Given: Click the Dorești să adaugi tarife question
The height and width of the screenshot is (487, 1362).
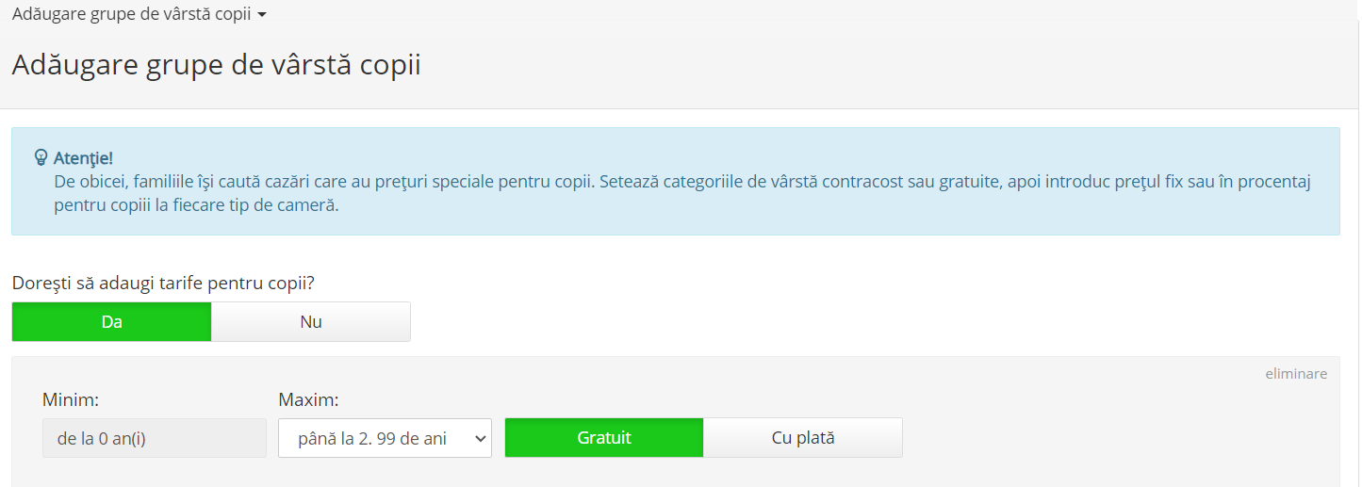Looking at the screenshot, I should pyautogui.click(x=163, y=283).
